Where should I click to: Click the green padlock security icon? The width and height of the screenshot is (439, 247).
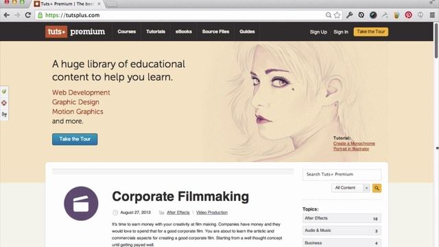click(40, 15)
